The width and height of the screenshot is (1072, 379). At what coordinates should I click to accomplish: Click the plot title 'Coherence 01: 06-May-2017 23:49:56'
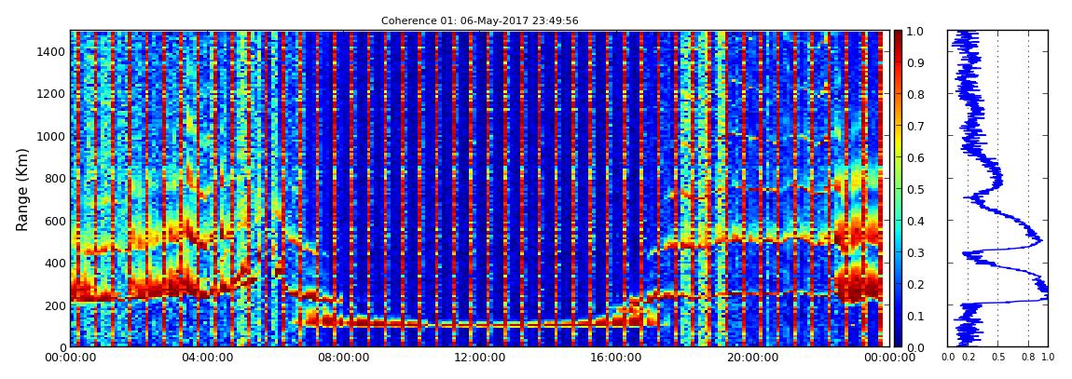[x=479, y=21]
